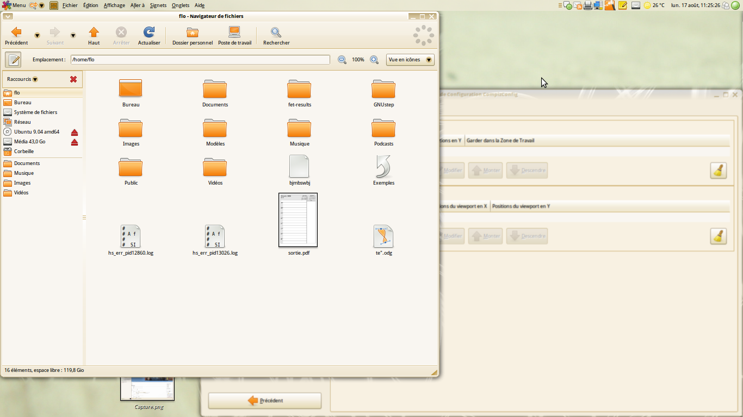
Task: Open the Vue en icônes dropdown
Action: tap(410, 60)
